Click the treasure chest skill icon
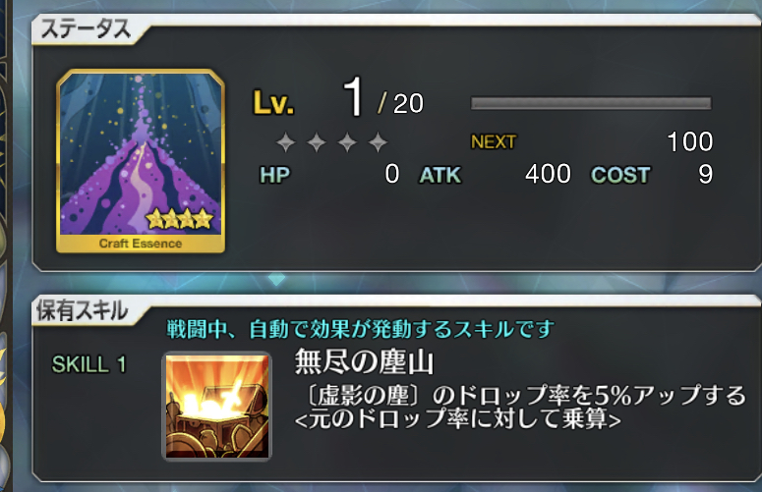The width and height of the screenshot is (762, 492). pyautogui.click(x=216, y=407)
